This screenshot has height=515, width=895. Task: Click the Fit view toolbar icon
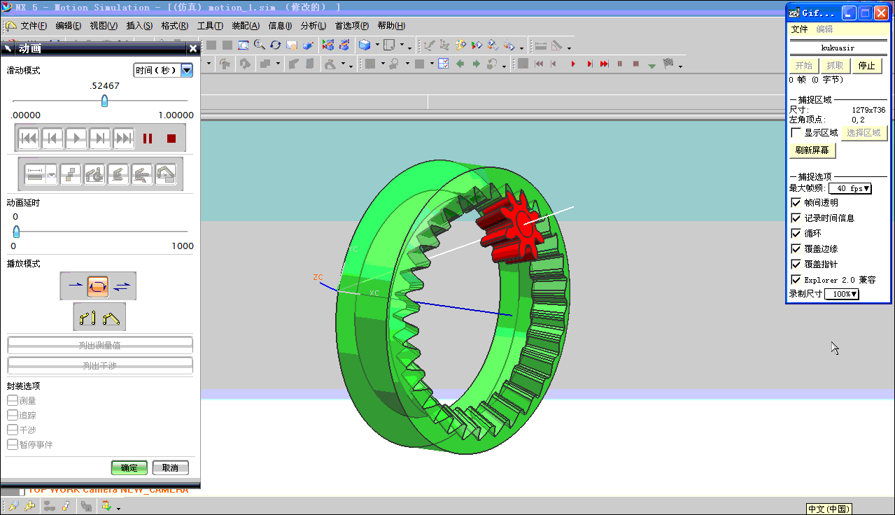(243, 45)
